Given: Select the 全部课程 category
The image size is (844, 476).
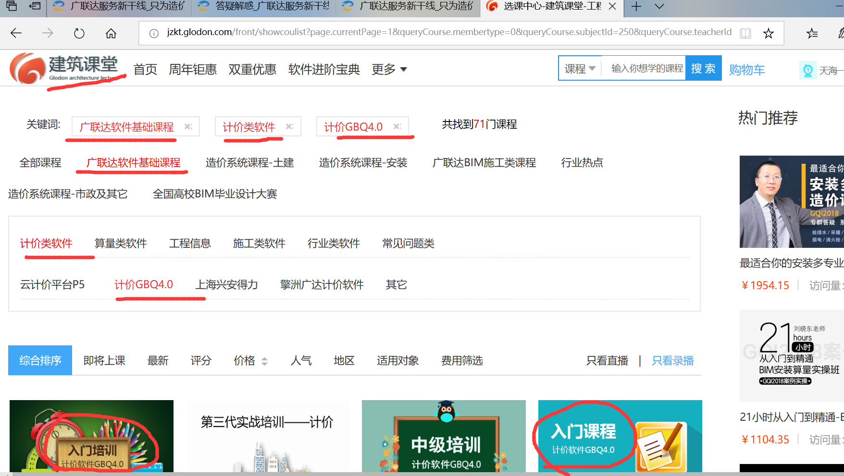Looking at the screenshot, I should pos(40,163).
